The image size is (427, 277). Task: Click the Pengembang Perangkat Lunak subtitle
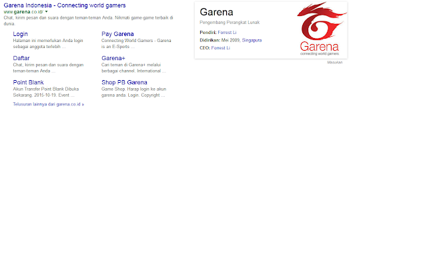click(x=230, y=22)
